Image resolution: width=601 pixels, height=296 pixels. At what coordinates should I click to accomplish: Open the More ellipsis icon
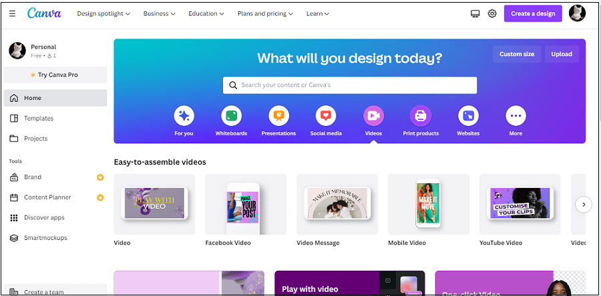point(516,116)
